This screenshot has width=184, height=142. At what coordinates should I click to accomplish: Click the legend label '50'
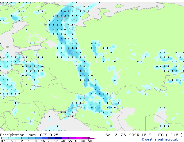click(90, 141)
